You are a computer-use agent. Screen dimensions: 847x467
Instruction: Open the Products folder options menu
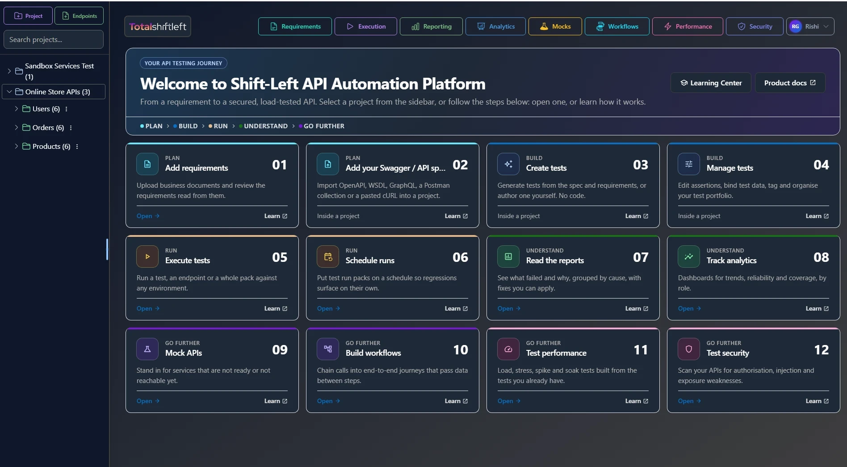pyautogui.click(x=77, y=147)
